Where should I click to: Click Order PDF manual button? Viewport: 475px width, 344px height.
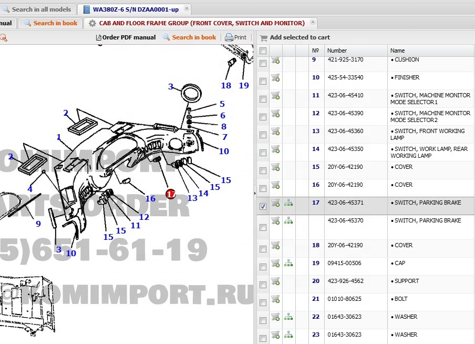point(126,37)
